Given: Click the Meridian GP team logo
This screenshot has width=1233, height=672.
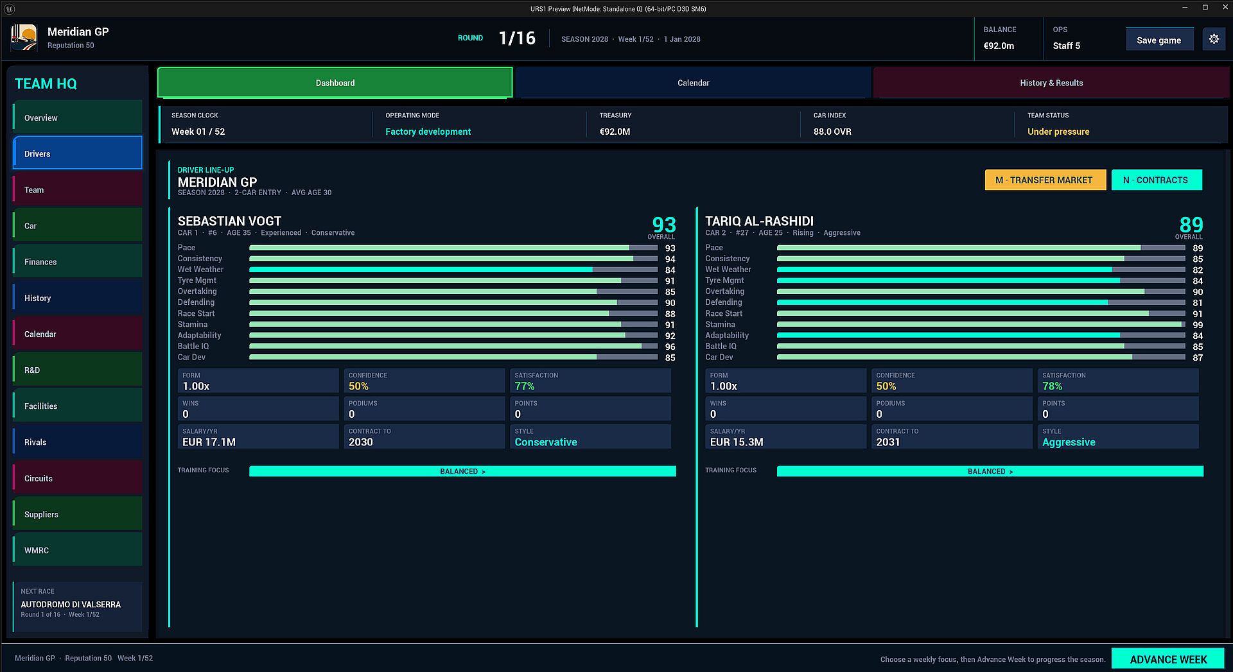Looking at the screenshot, I should point(24,38).
